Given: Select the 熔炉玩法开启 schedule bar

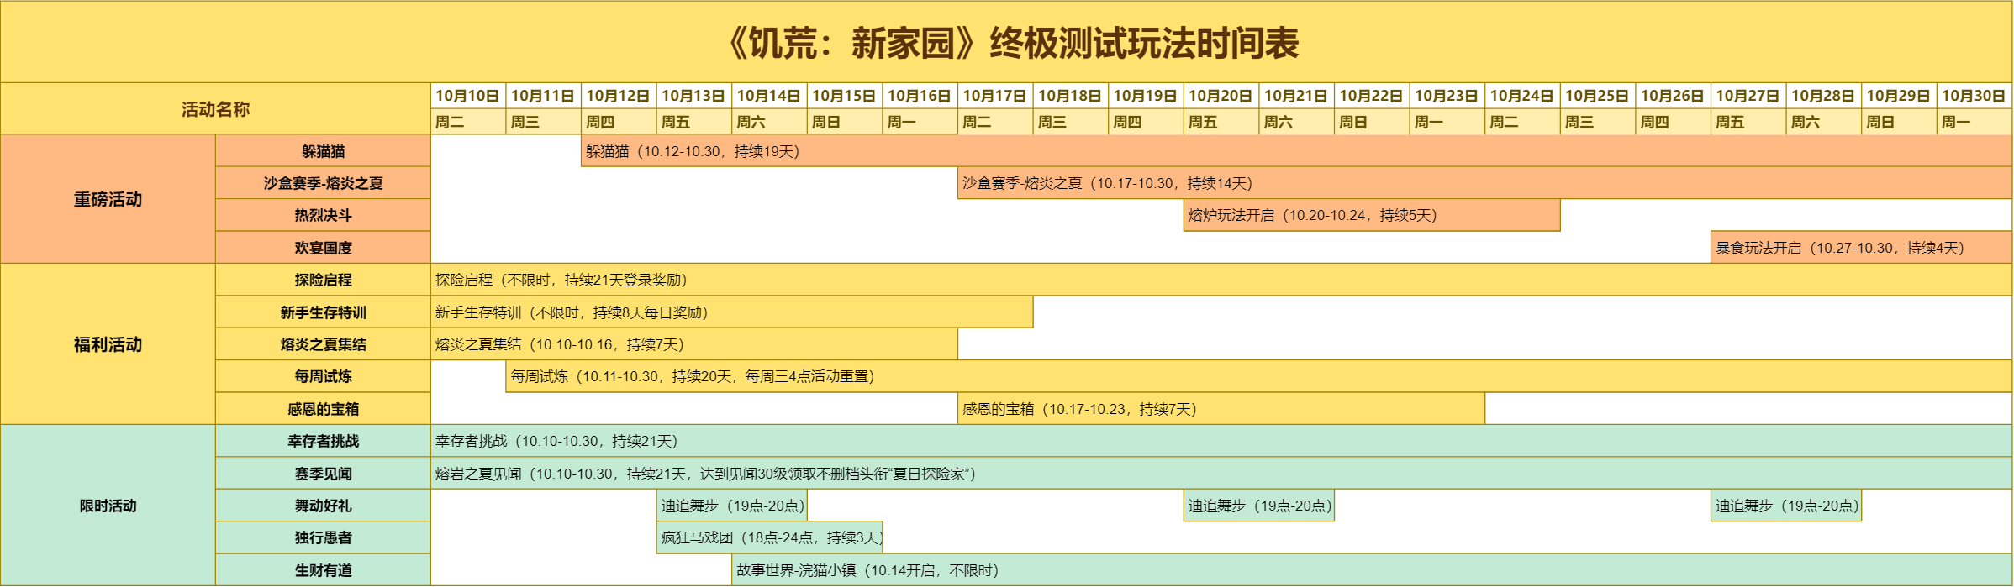Looking at the screenshot, I should tap(1371, 215).
